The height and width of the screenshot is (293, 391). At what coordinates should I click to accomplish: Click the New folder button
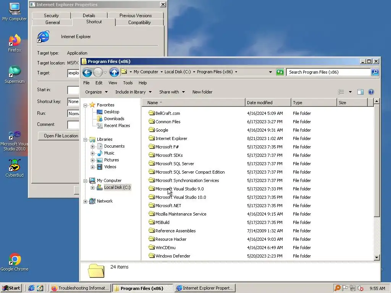[x=202, y=92]
